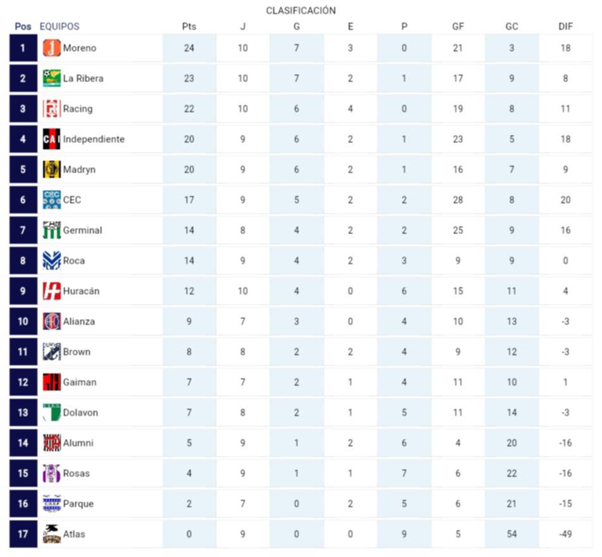This screenshot has width=602, height=557.
Task: Click the Huracán red H logo
Action: (x=52, y=291)
